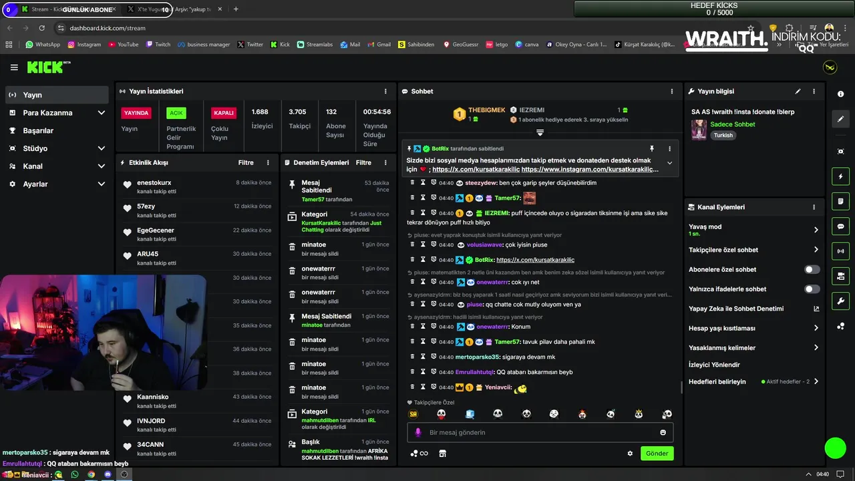Open the Yayın bilgisi three-dot menu
Image resolution: width=855 pixels, height=481 pixels.
tap(814, 91)
